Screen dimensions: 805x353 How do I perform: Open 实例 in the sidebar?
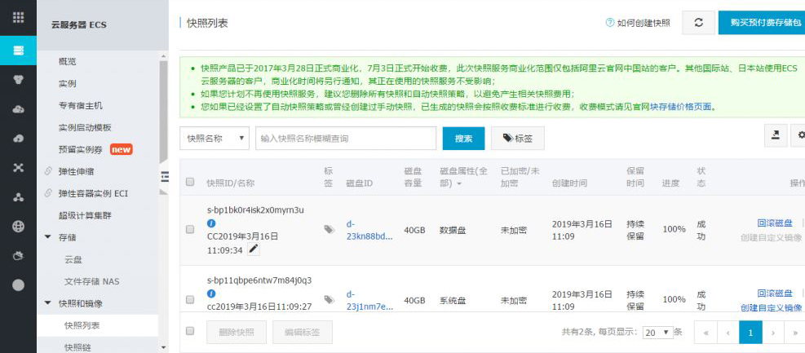point(67,84)
